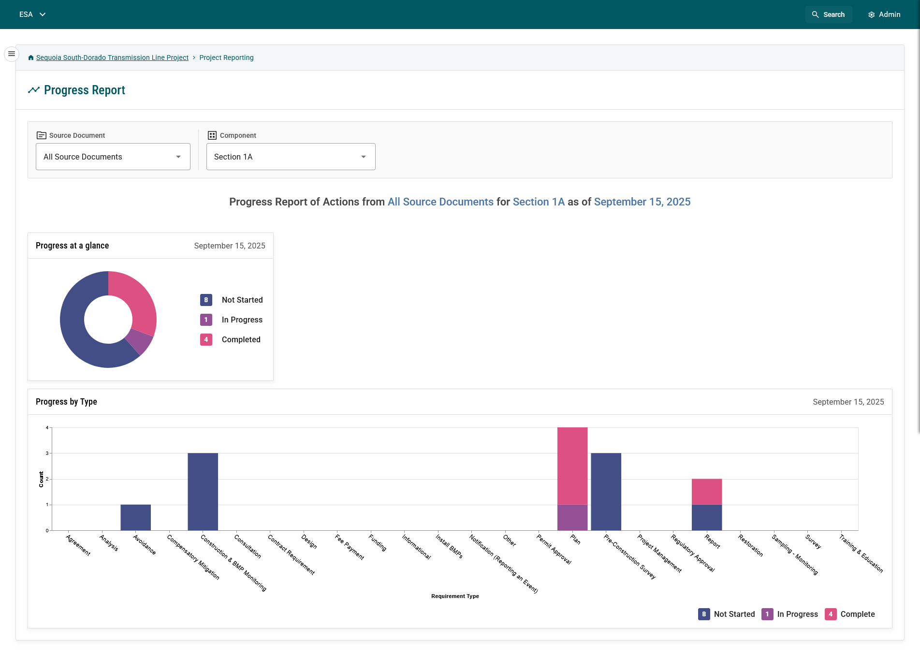This screenshot has height=656, width=920.
Task: Click the Completed pink donut legend swatch
Action: [x=206, y=339]
